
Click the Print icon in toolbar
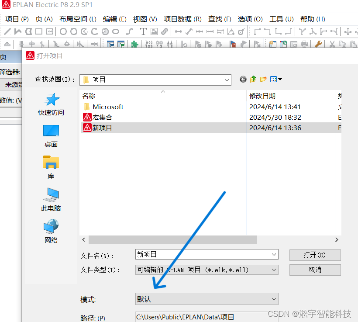coord(304,44)
